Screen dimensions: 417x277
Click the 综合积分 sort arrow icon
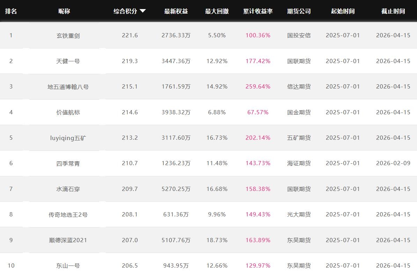click(x=142, y=11)
